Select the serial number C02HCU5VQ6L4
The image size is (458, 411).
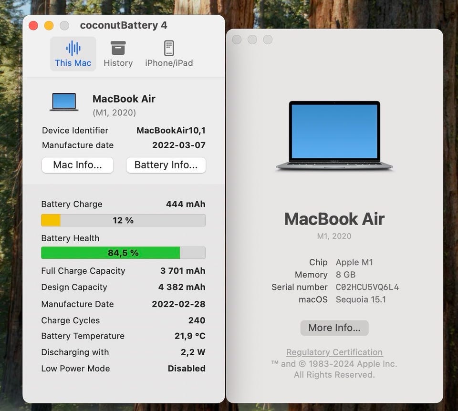(367, 287)
